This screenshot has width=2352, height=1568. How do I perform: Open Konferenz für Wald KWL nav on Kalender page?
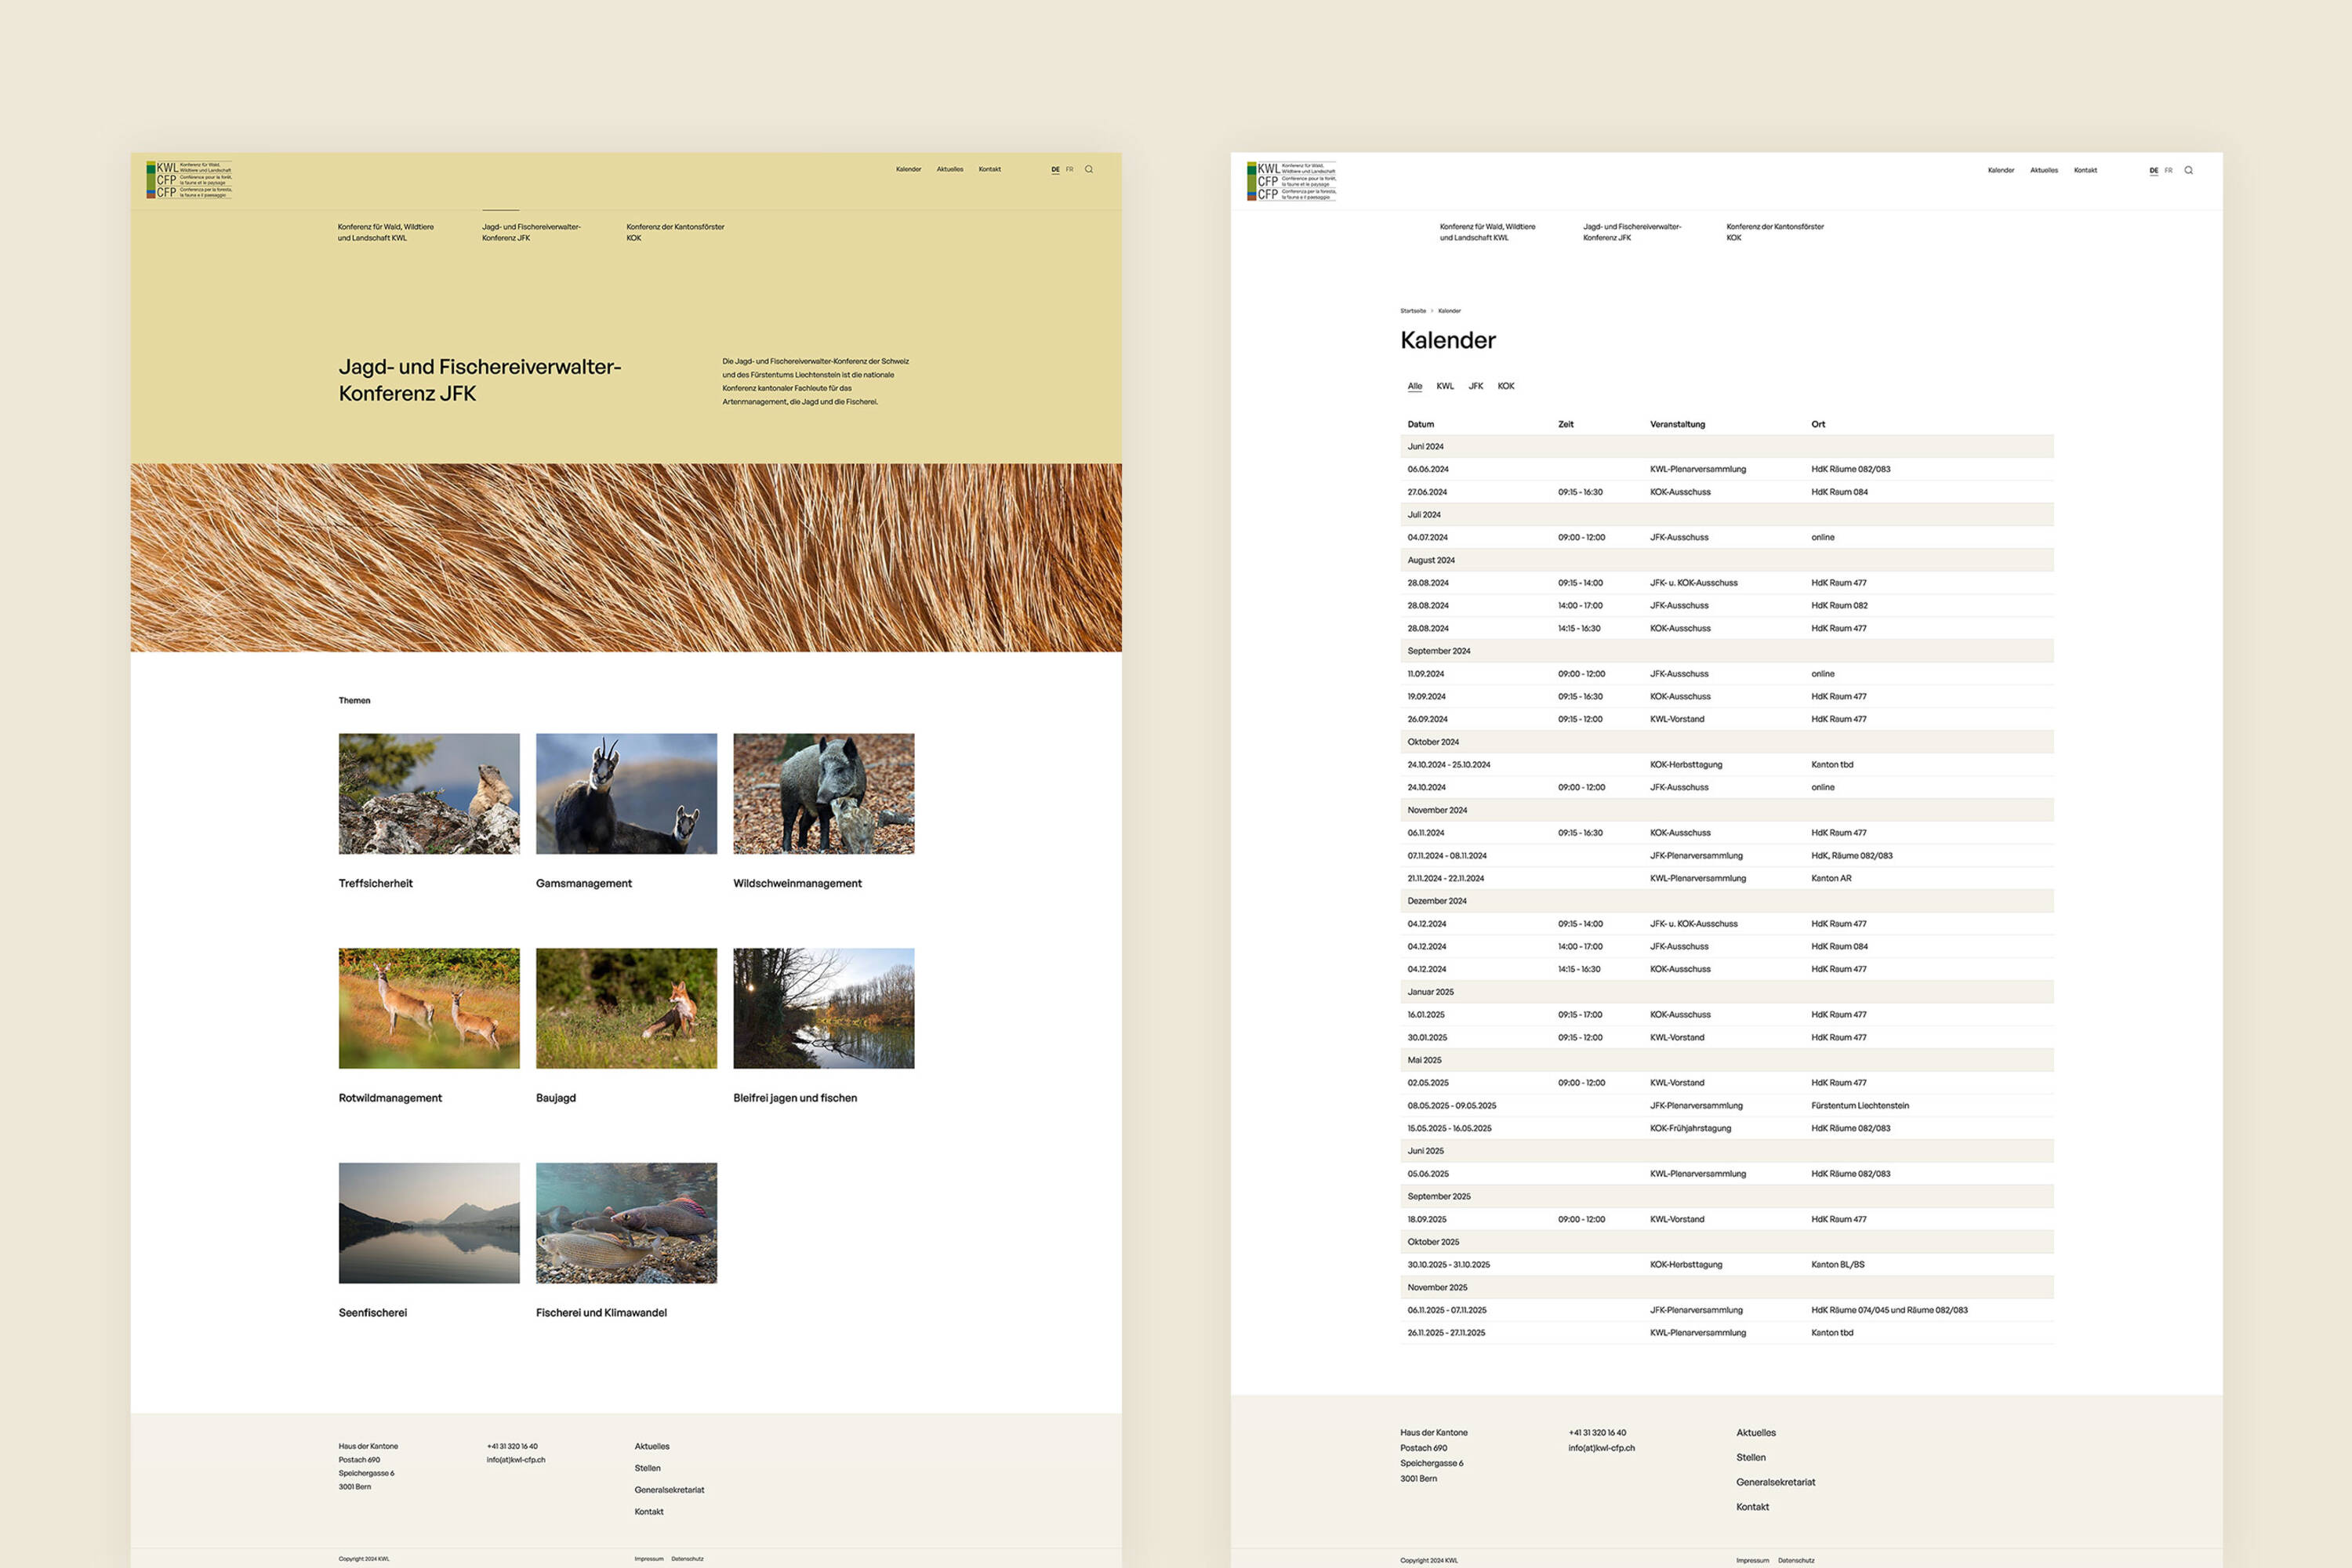1487,232
